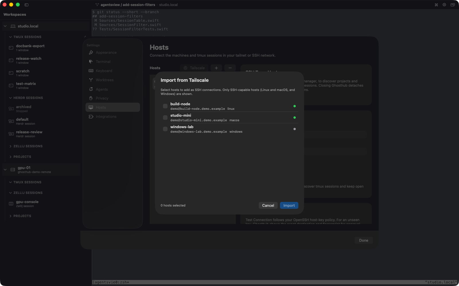Viewport: 459px width, 286px height.
Task: Click the scratch window icon
Action: point(11,73)
